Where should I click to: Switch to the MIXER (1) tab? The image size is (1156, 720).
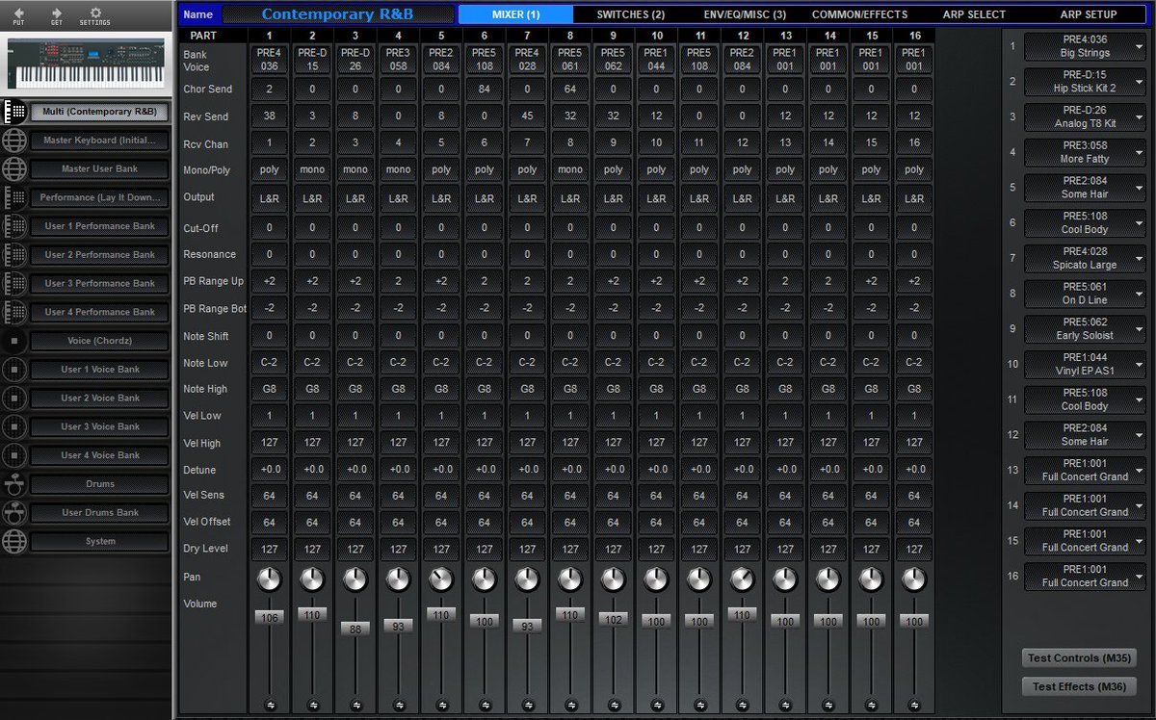pos(515,14)
